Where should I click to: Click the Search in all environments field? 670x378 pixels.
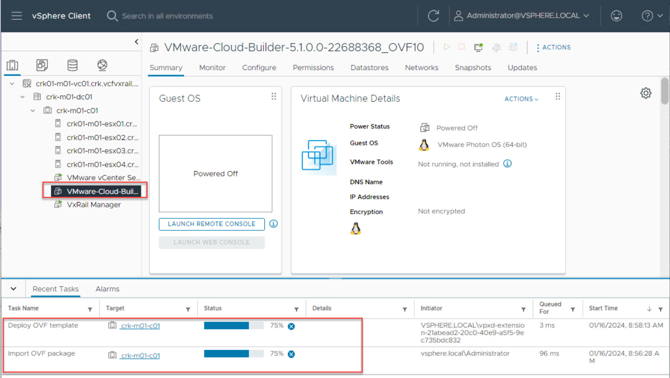tap(167, 16)
